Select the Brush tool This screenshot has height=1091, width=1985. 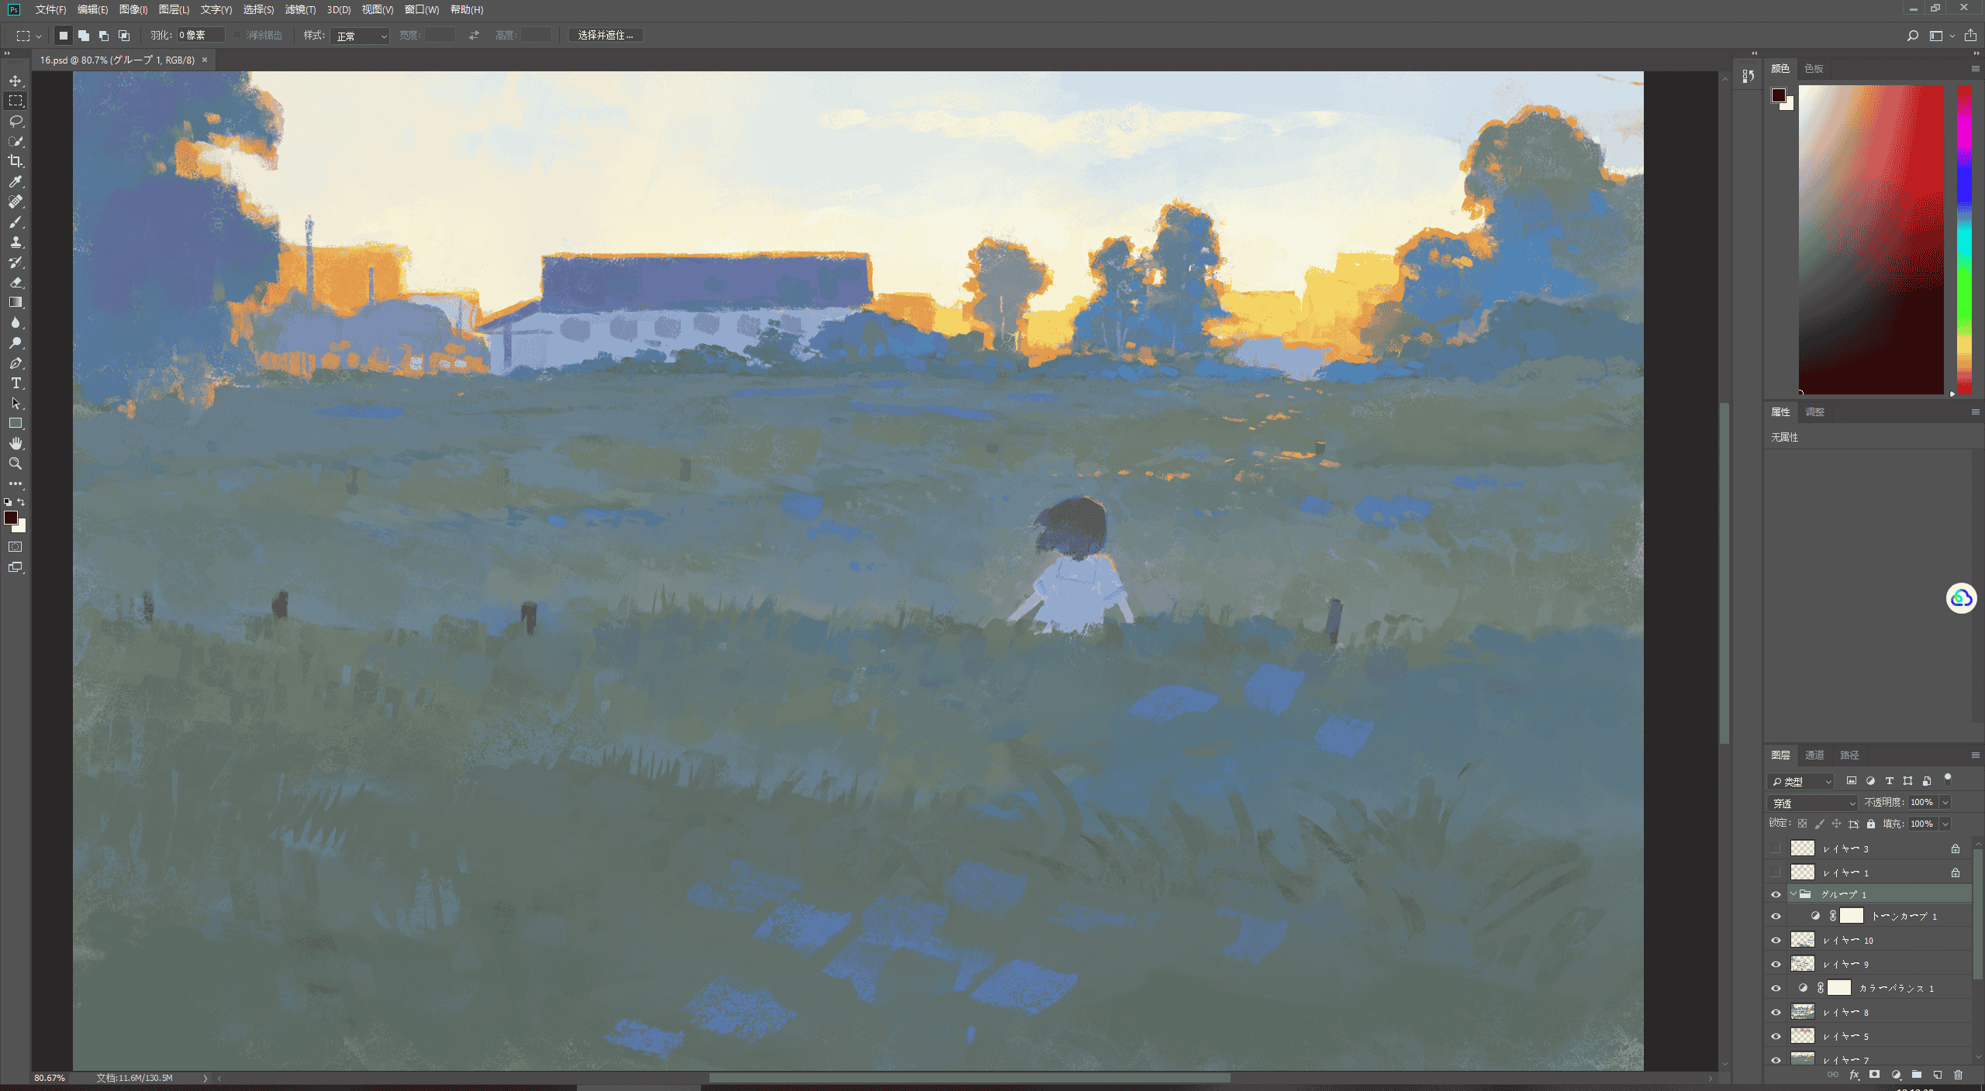[16, 222]
